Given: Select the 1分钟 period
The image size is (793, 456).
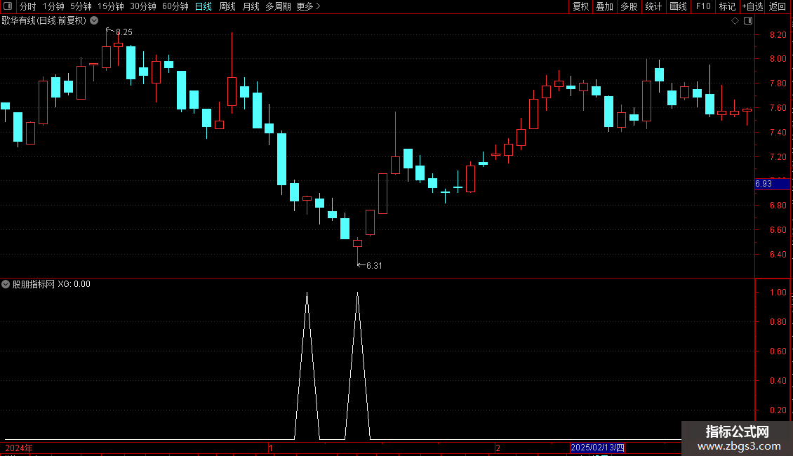Looking at the screenshot, I should (53, 6).
